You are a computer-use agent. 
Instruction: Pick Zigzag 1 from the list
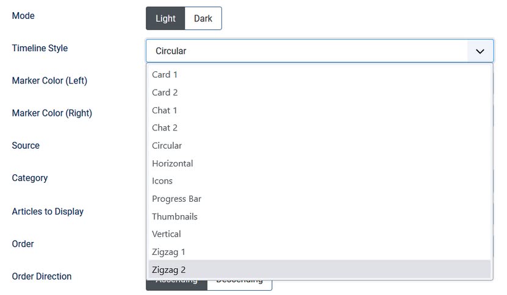click(x=168, y=252)
